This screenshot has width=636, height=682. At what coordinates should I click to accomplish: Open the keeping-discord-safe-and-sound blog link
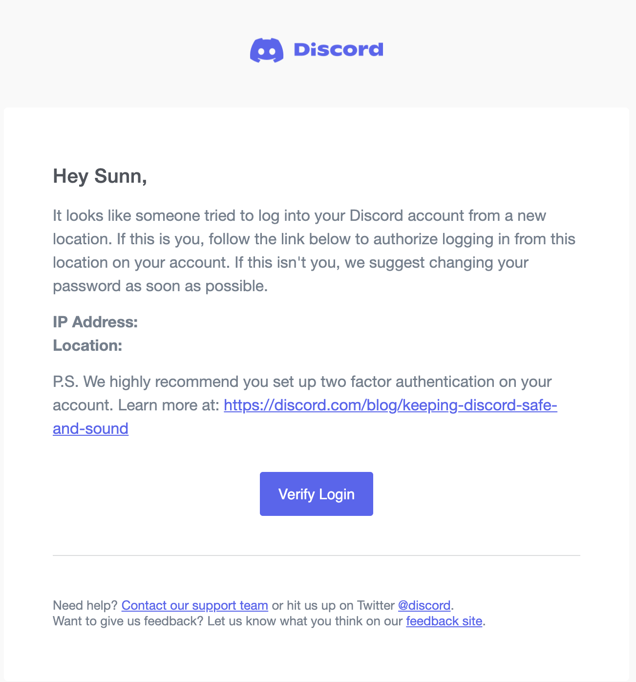(390, 405)
